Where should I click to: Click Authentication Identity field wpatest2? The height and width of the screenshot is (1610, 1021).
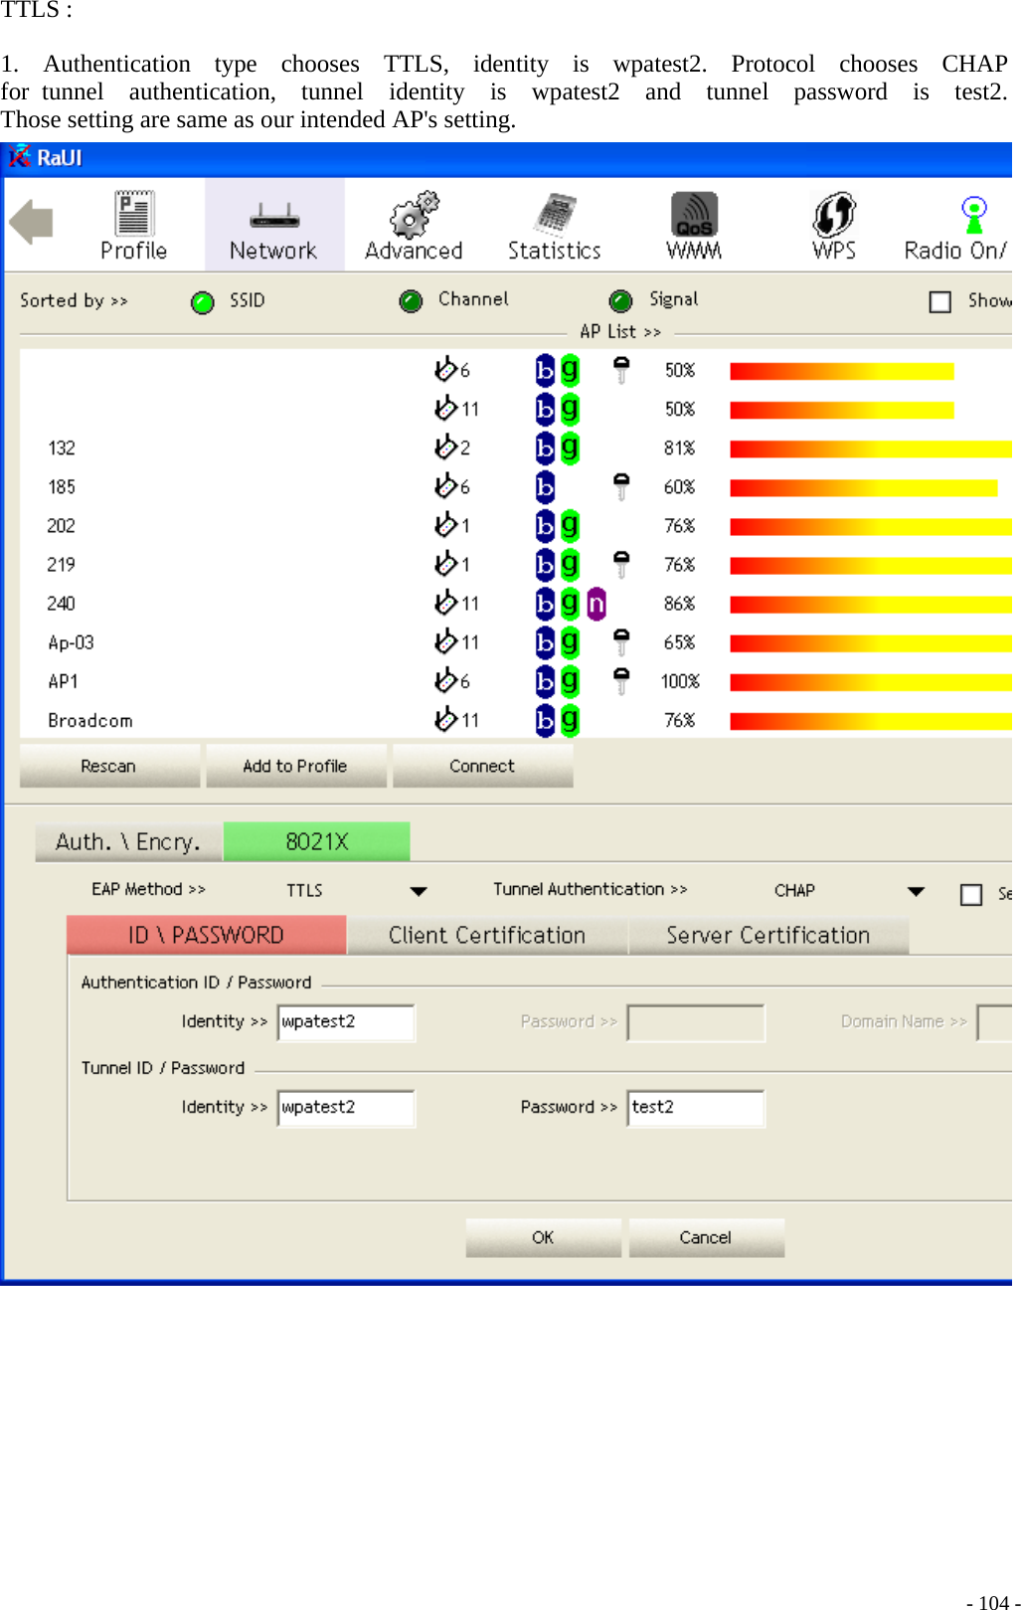[346, 1022]
